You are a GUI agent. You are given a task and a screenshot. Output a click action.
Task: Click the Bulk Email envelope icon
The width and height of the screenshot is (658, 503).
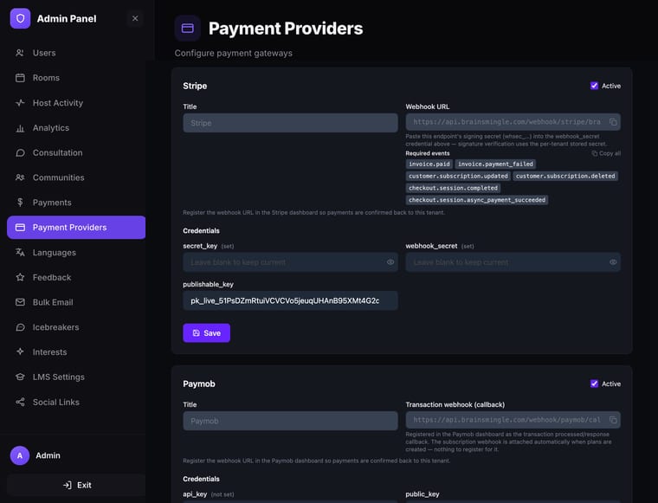[20, 302]
